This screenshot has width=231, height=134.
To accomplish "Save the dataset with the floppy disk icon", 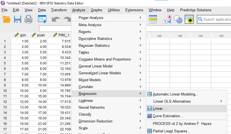I will click(x=18, y=20).
